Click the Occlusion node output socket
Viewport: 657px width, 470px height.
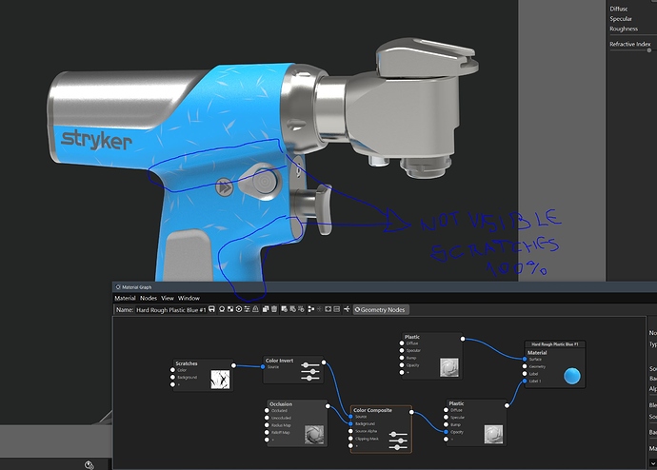[x=328, y=406]
